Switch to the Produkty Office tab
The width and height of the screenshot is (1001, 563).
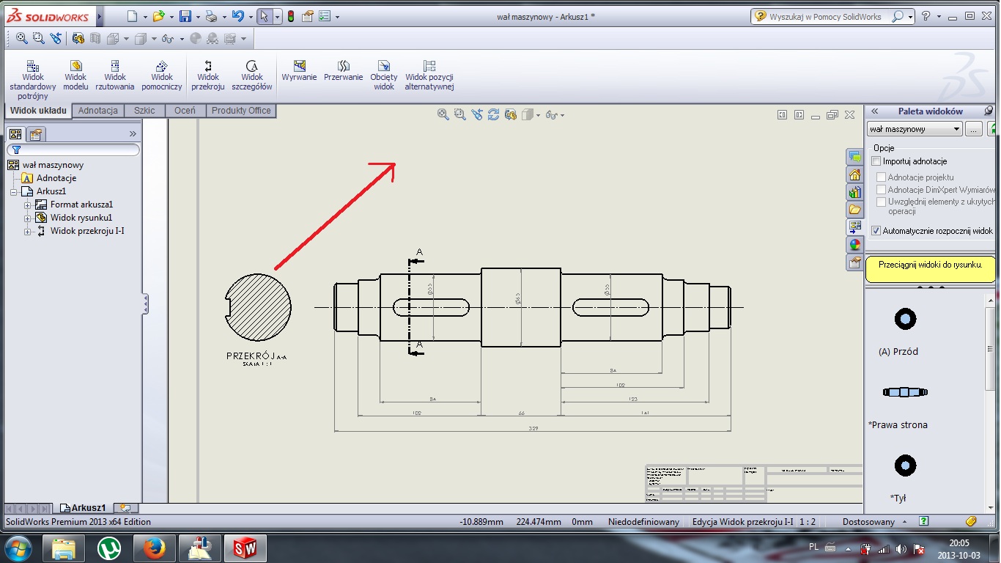point(241,111)
